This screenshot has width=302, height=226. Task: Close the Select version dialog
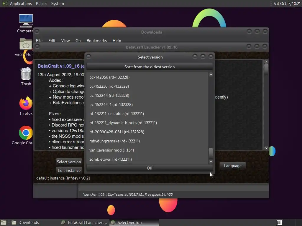tap(211, 56)
